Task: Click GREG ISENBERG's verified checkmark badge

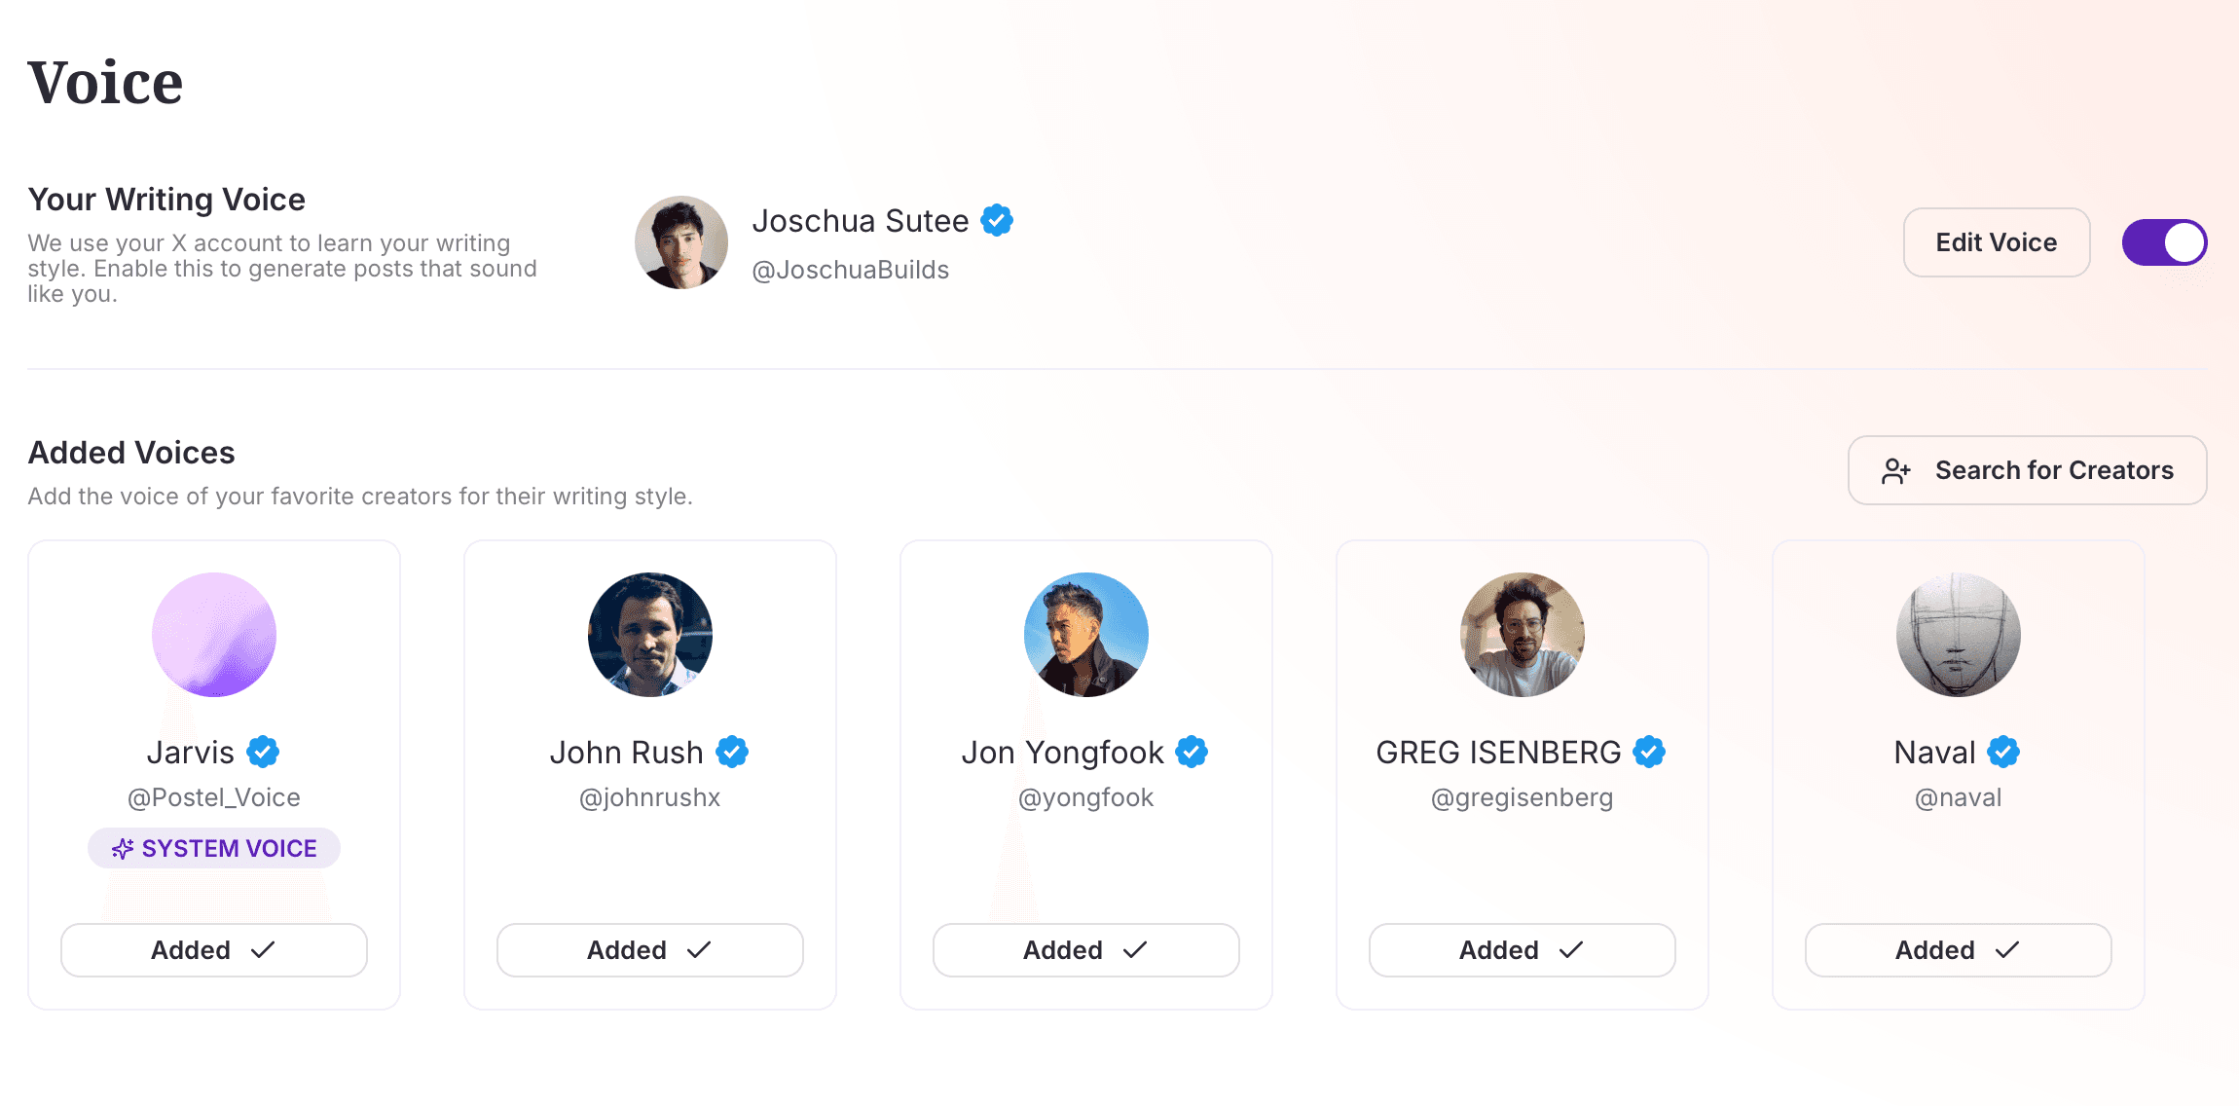Action: 1649,753
